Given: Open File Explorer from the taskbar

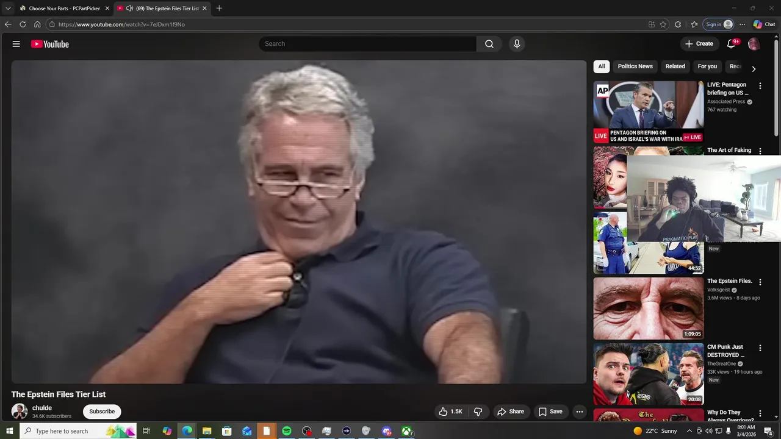Looking at the screenshot, I should pos(207,431).
